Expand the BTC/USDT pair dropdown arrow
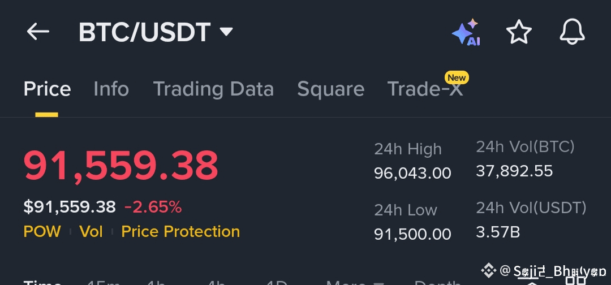 [x=226, y=32]
